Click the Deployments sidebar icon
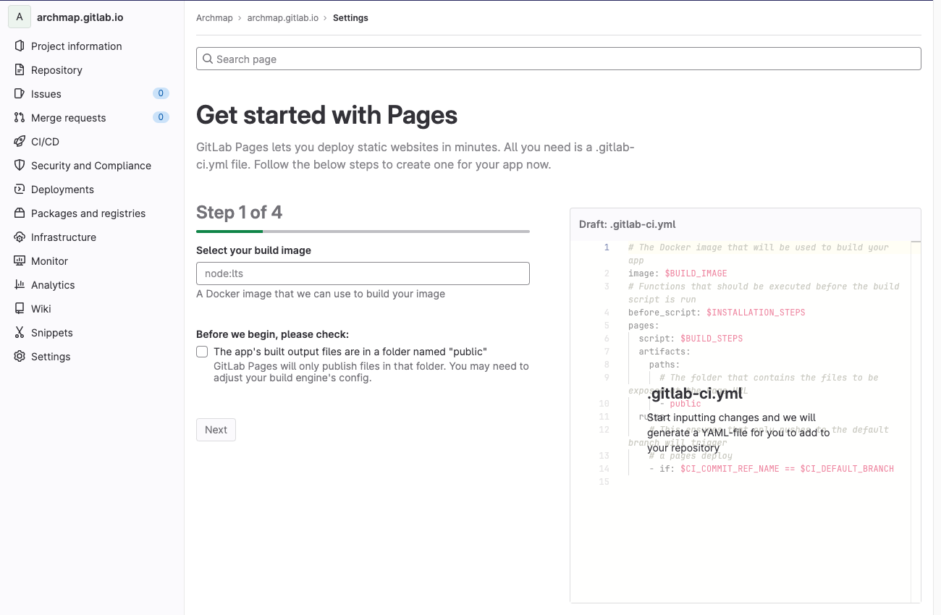This screenshot has height=615, width=941. (x=20, y=189)
